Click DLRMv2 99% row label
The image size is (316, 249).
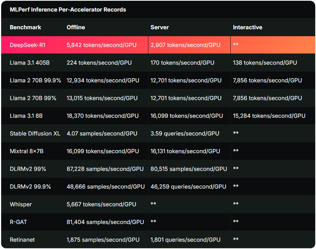tap(28, 169)
